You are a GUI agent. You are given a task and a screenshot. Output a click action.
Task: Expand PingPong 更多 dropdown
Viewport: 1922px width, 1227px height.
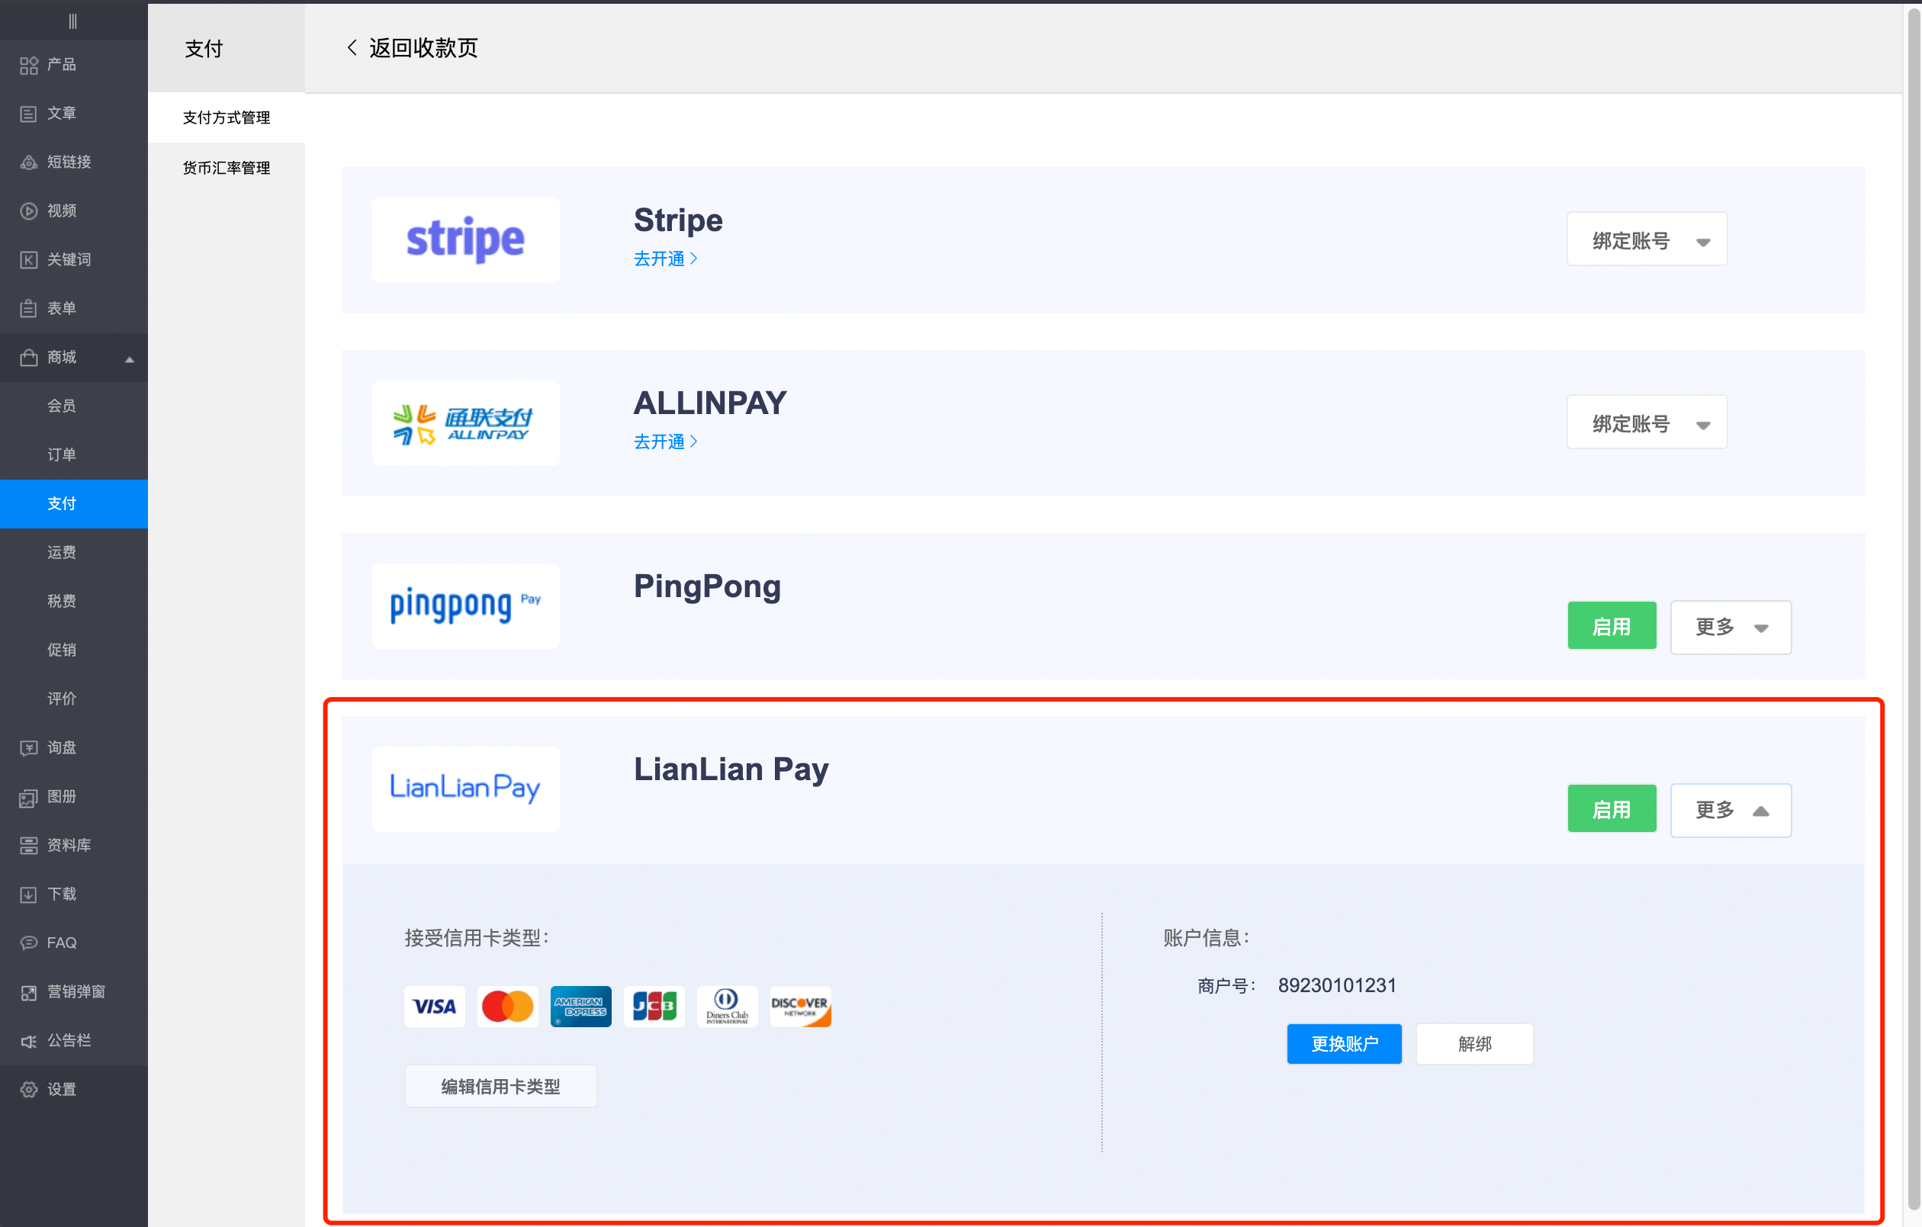click(x=1730, y=627)
